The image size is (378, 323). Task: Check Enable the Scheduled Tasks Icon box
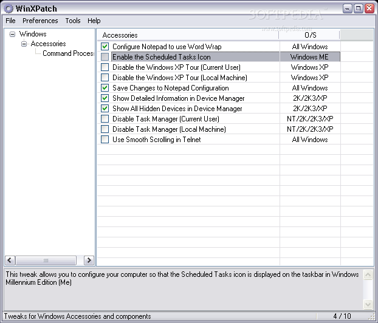coord(105,57)
